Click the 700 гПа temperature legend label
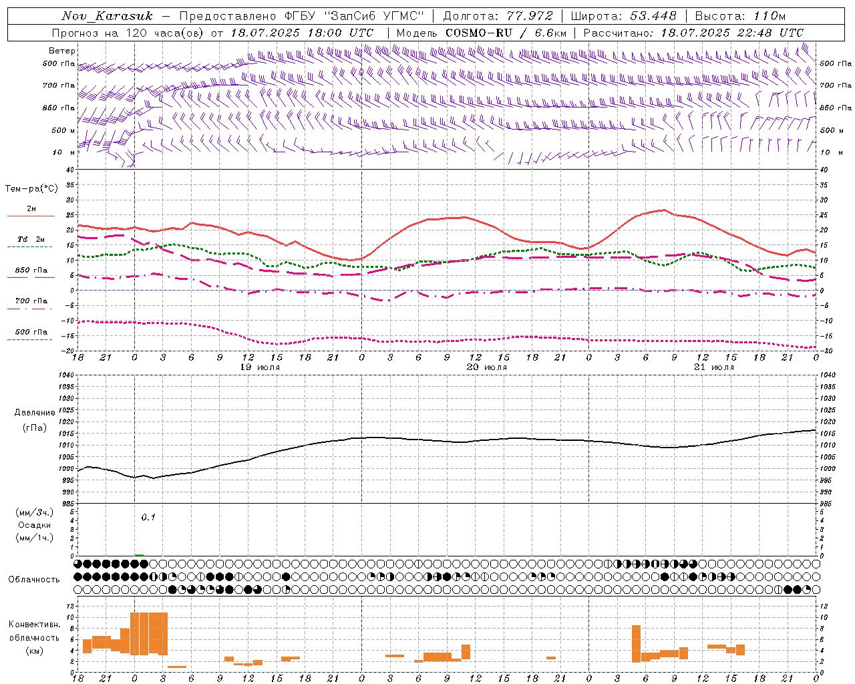 coord(31,301)
